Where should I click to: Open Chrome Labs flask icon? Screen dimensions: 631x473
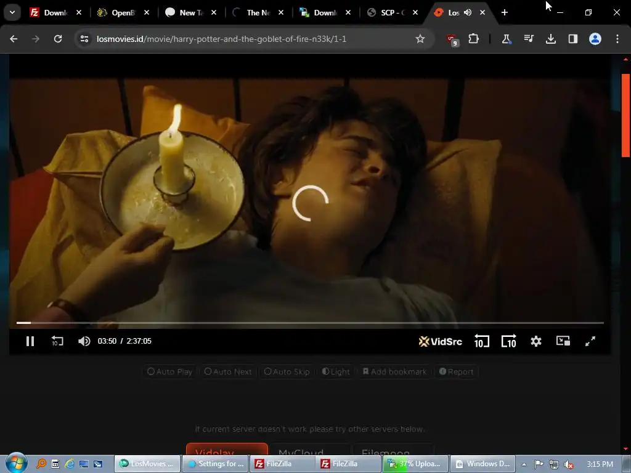point(506,39)
